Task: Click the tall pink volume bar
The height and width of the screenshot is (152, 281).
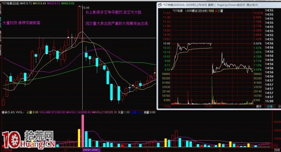Action: tap(83, 131)
